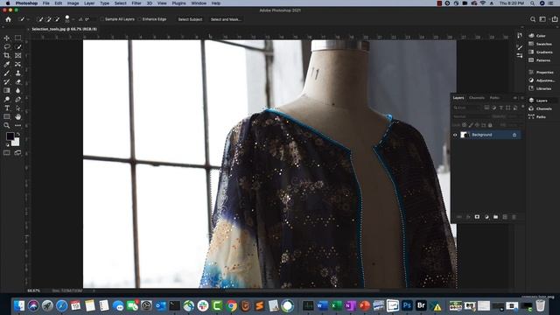560x315 pixels.
Task: Click the foreground color swatch
Action: [x=10, y=136]
